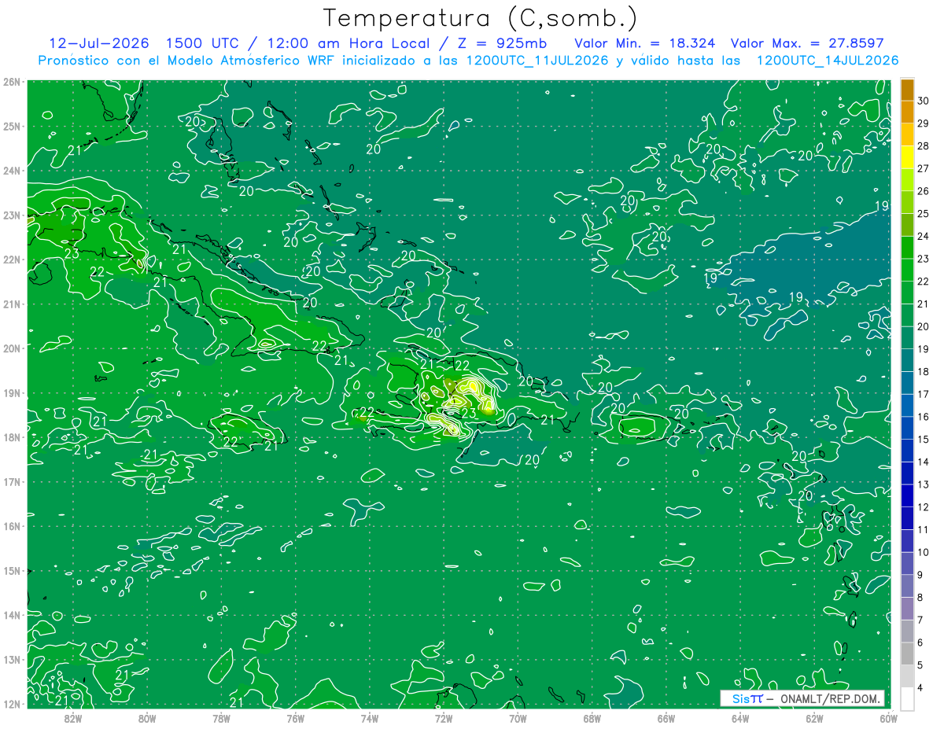Click the 18N latitude axis label
The height and width of the screenshot is (729, 944).
(x=11, y=437)
